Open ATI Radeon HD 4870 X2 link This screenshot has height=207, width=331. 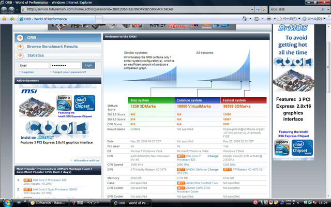pos(247,169)
